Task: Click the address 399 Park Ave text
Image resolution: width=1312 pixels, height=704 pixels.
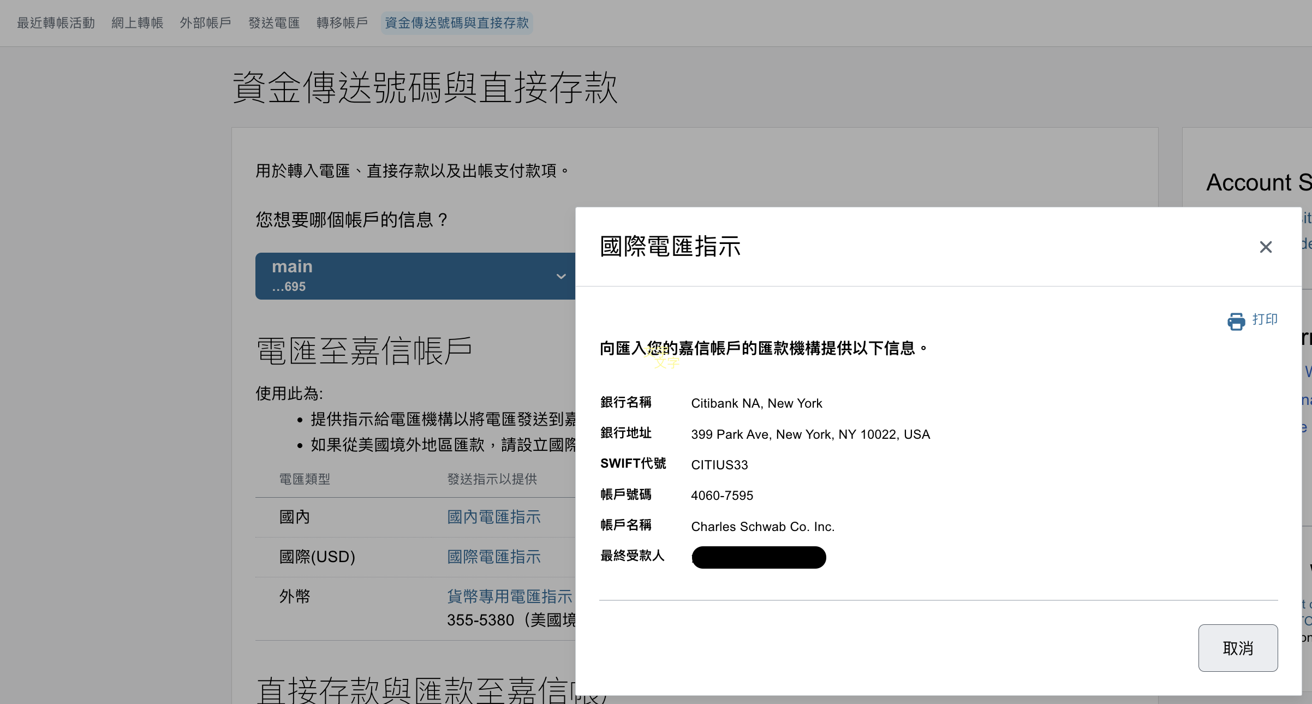Action: (810, 434)
